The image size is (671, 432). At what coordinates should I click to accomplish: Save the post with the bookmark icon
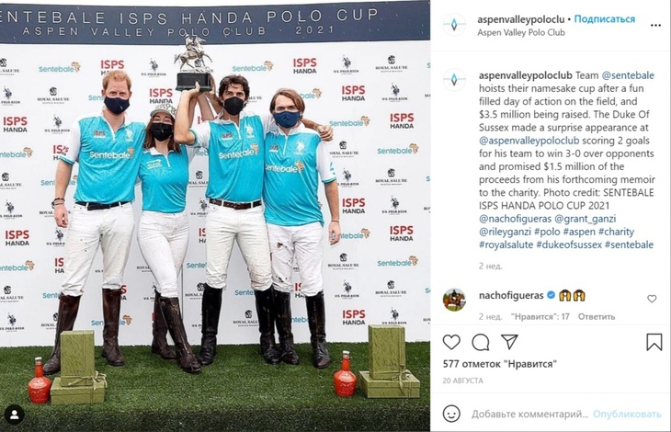tap(654, 342)
